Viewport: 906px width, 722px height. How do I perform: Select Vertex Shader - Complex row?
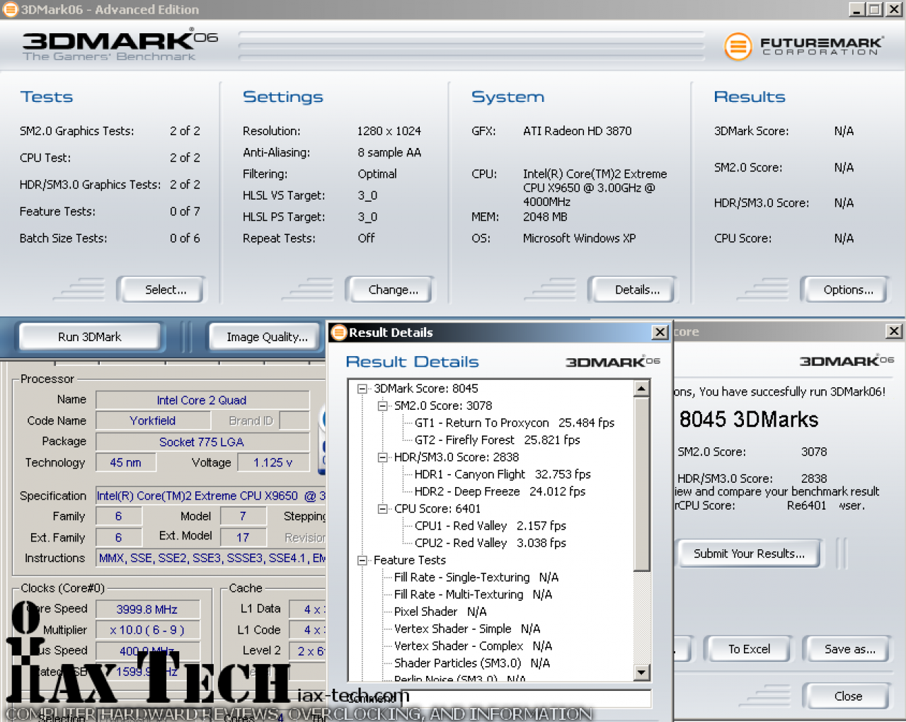473,646
